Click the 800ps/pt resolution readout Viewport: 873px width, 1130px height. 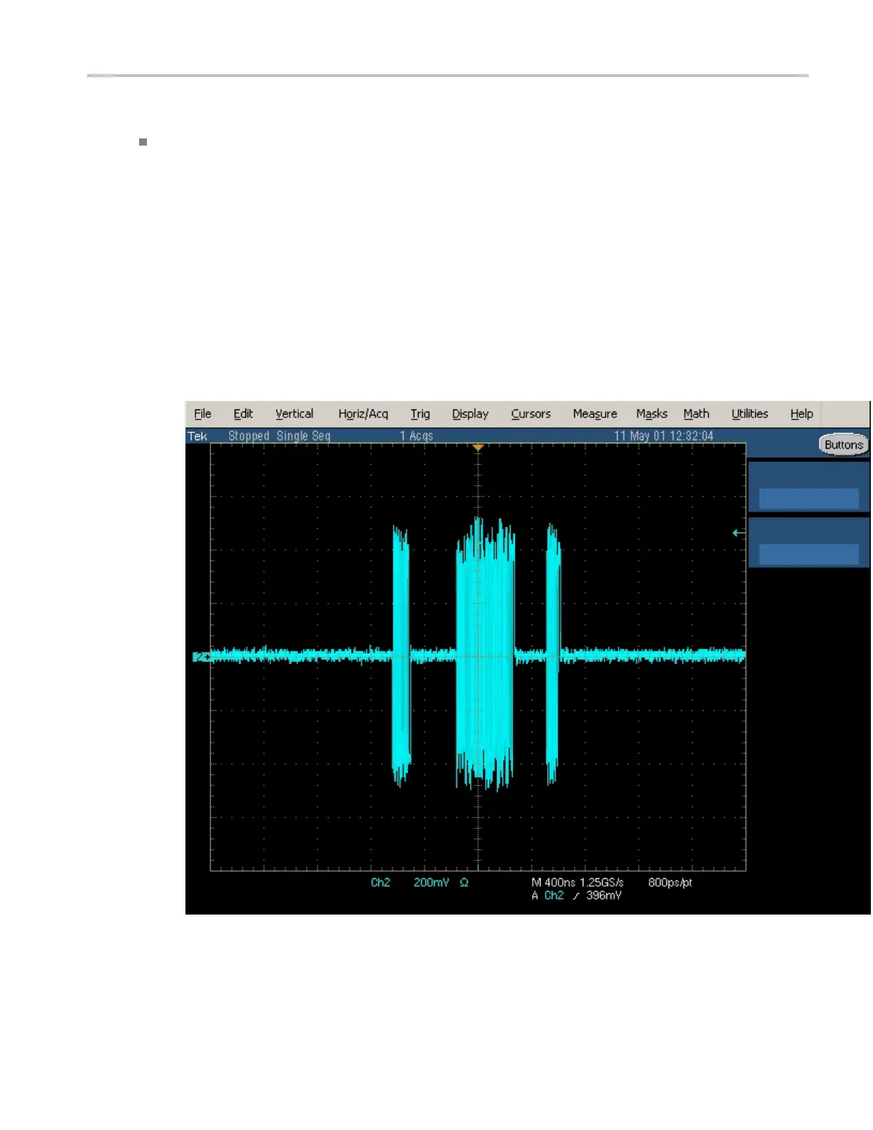(x=670, y=882)
